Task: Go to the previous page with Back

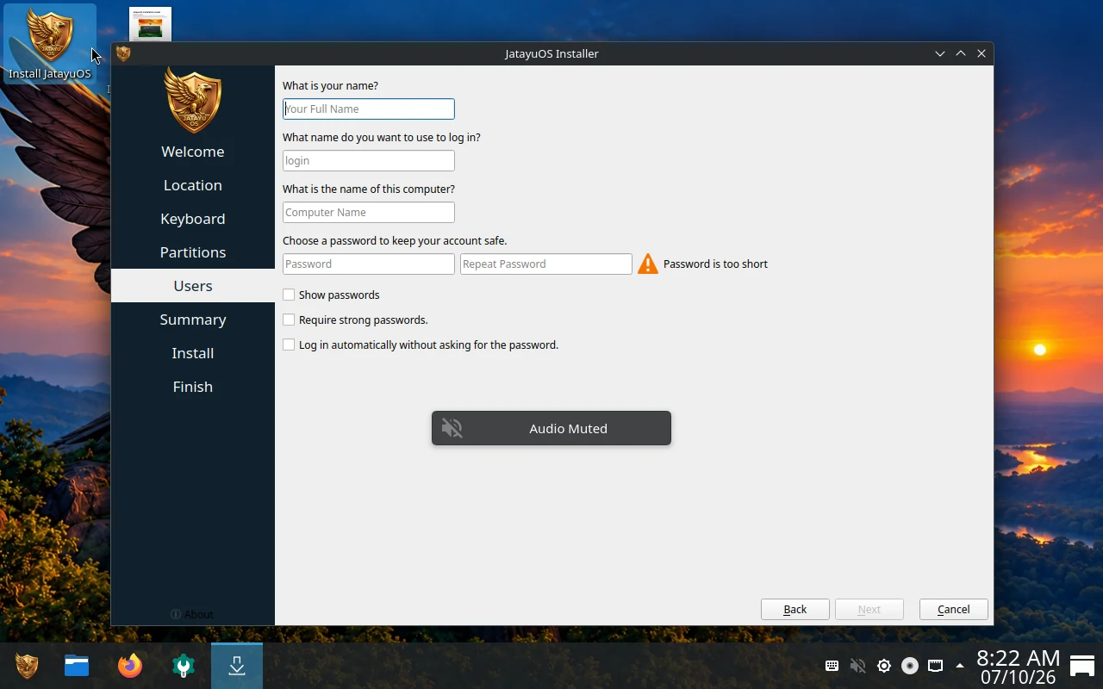Action: coord(795,609)
